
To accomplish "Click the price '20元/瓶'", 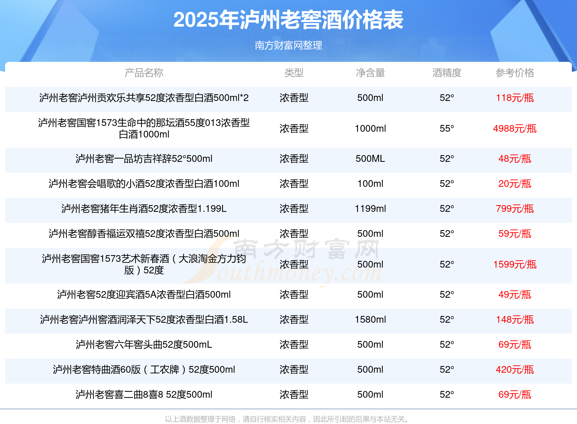I will click(x=515, y=184).
